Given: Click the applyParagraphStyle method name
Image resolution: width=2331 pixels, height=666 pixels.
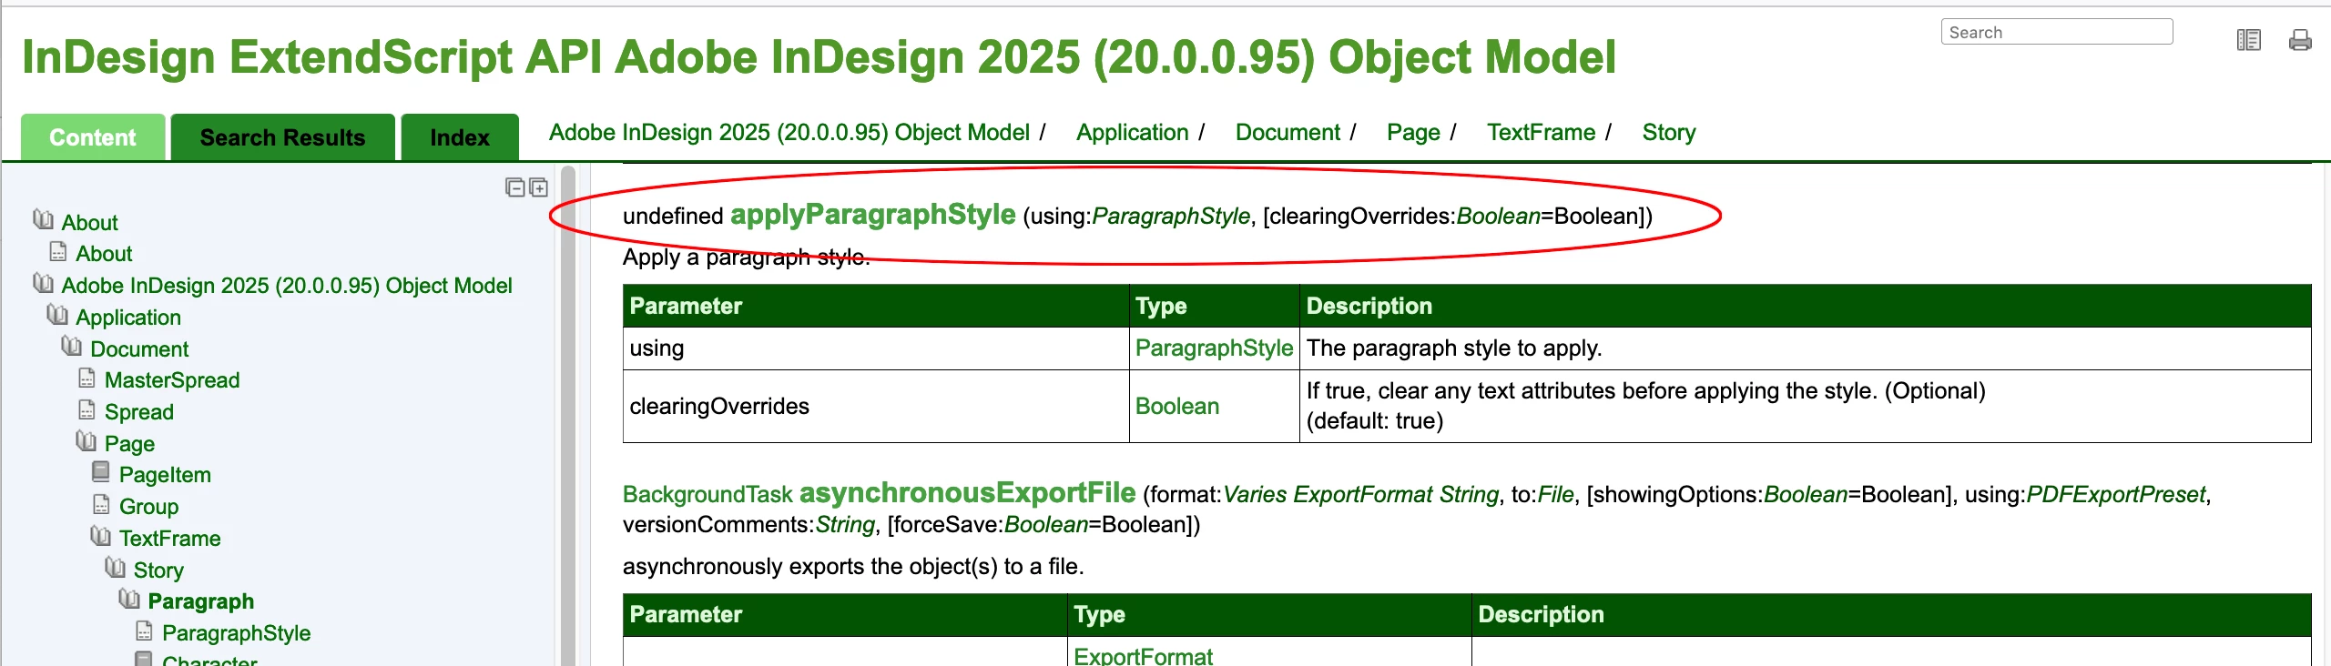Looking at the screenshot, I should pyautogui.click(x=872, y=215).
